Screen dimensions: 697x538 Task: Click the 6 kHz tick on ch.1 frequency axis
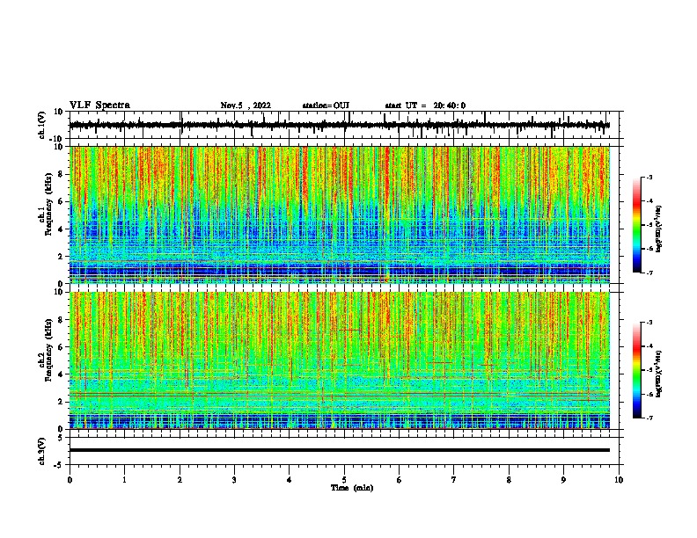[61, 201]
